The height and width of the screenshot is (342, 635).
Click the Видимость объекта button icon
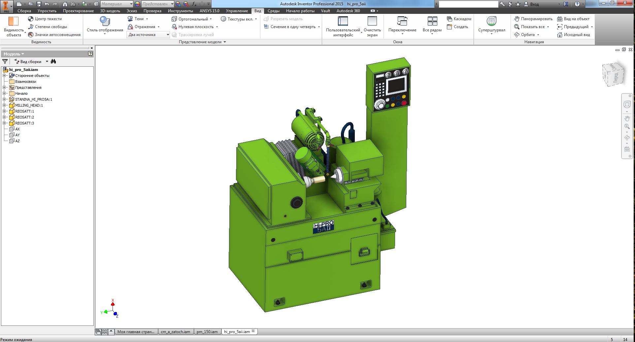coord(14,21)
